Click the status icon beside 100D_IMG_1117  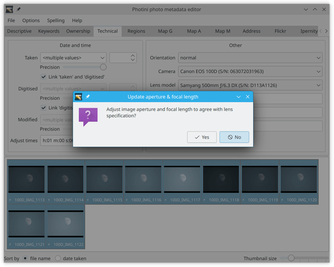165,200
